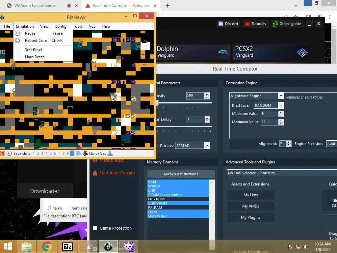Open the Blast Radius SPREAD dropdown

207,146
